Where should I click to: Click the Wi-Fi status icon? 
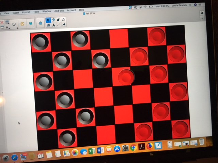coord(145,7)
